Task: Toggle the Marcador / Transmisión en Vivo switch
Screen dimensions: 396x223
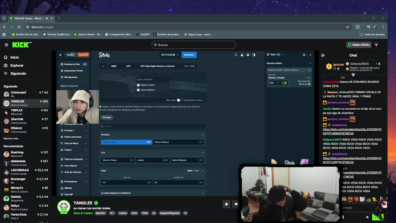Action: pyautogui.click(x=179, y=100)
